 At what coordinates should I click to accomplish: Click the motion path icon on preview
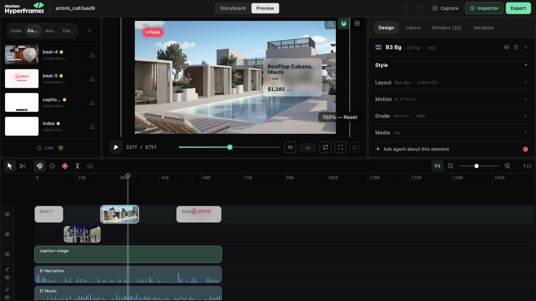coord(330,23)
